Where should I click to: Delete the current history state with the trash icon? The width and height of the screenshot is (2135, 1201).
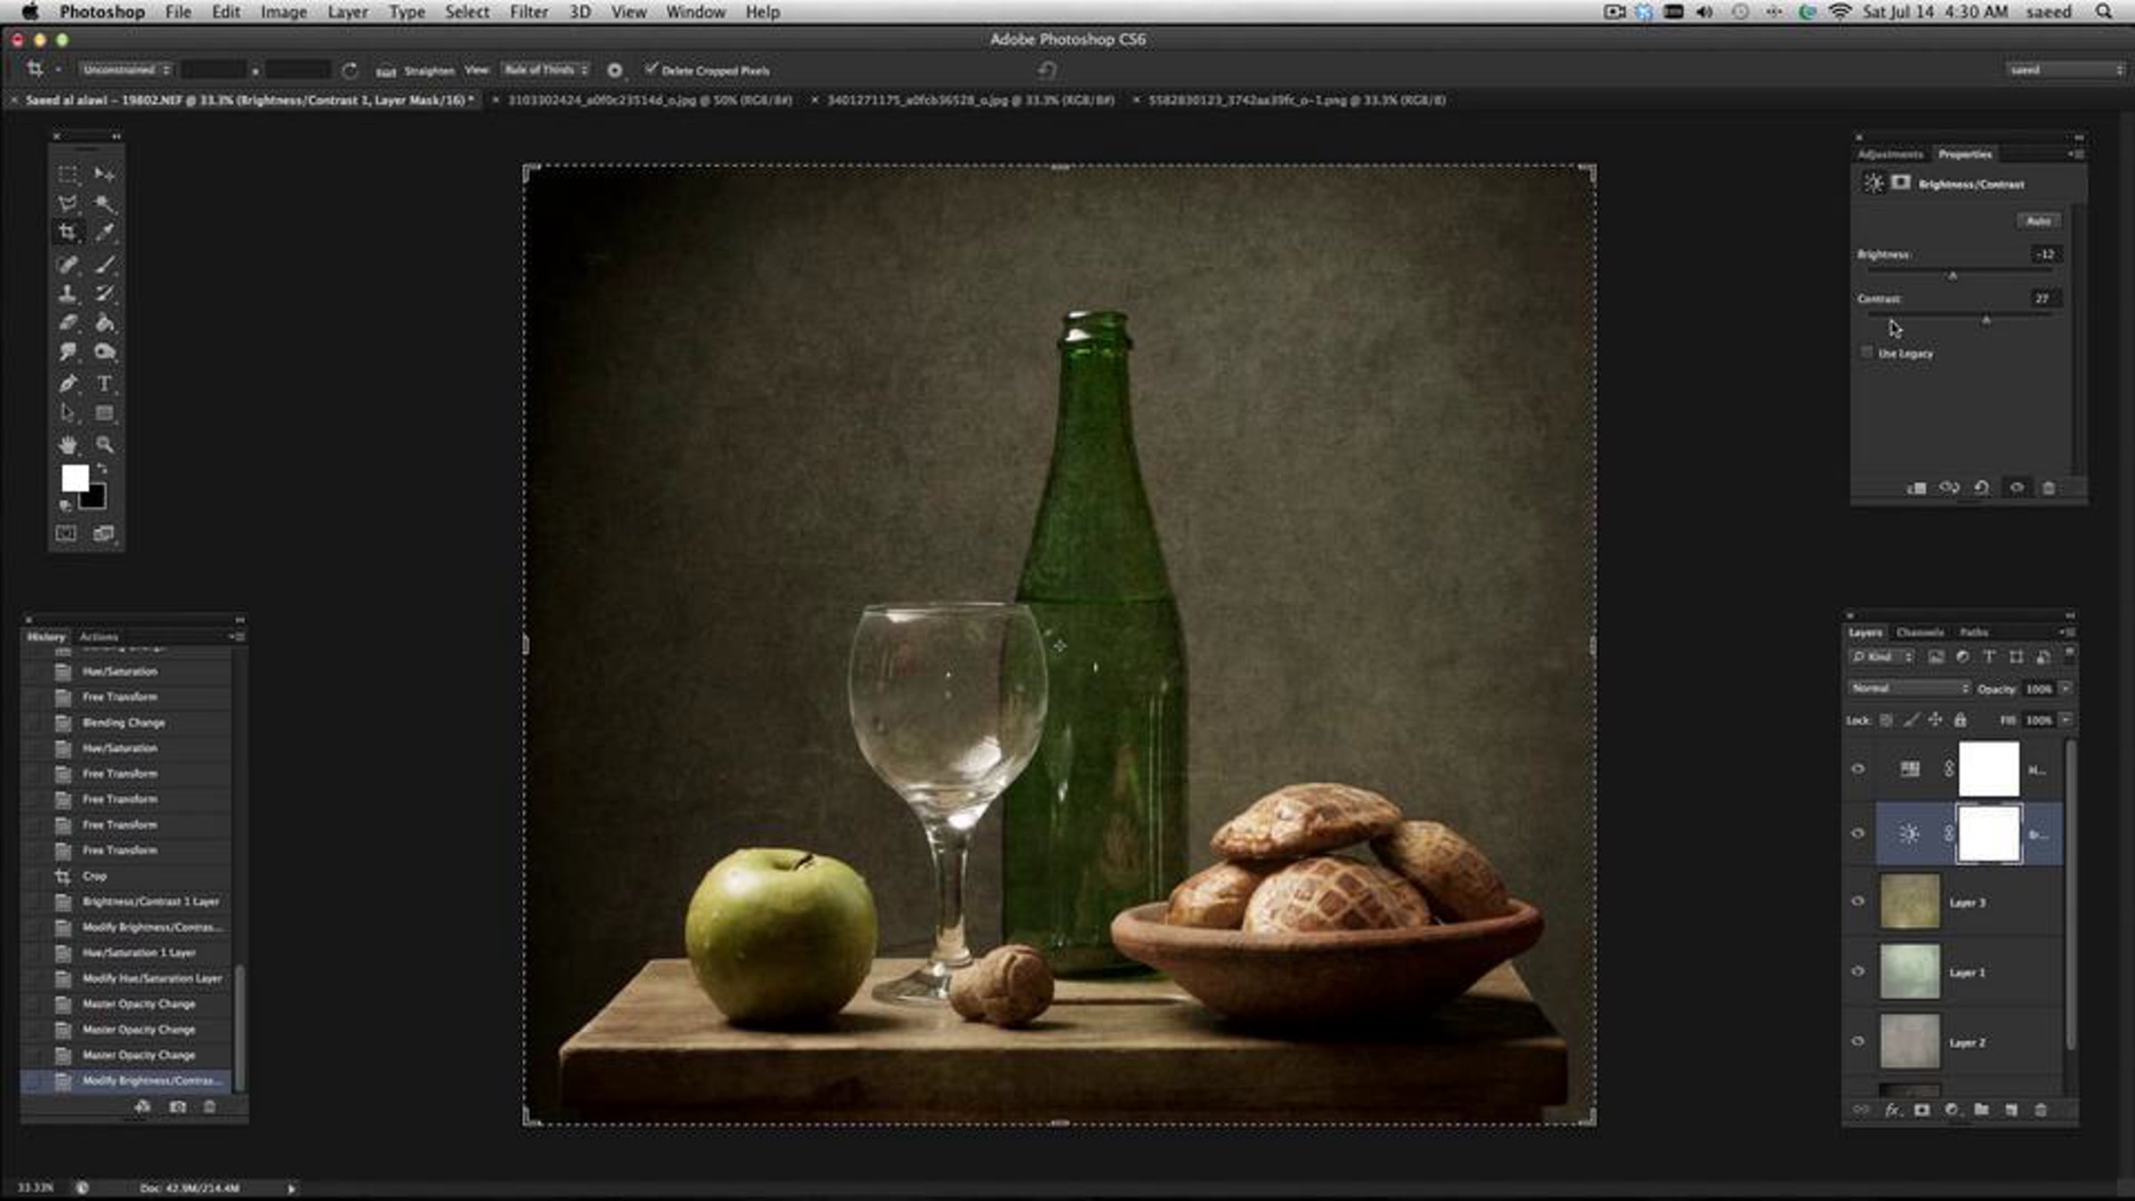tap(210, 1107)
